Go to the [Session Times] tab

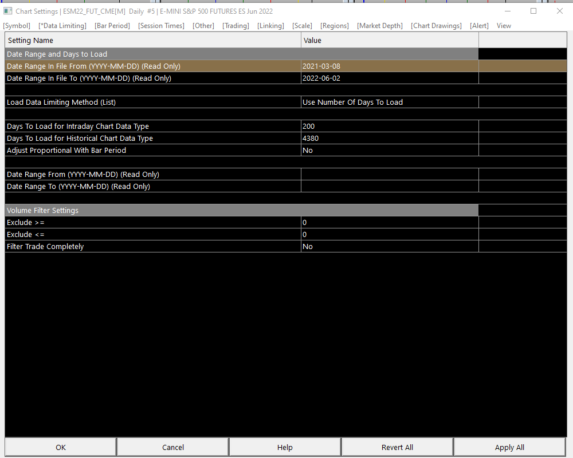161,26
